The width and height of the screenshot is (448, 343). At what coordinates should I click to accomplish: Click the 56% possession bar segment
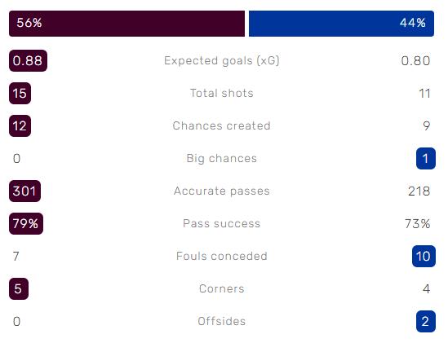126,24
